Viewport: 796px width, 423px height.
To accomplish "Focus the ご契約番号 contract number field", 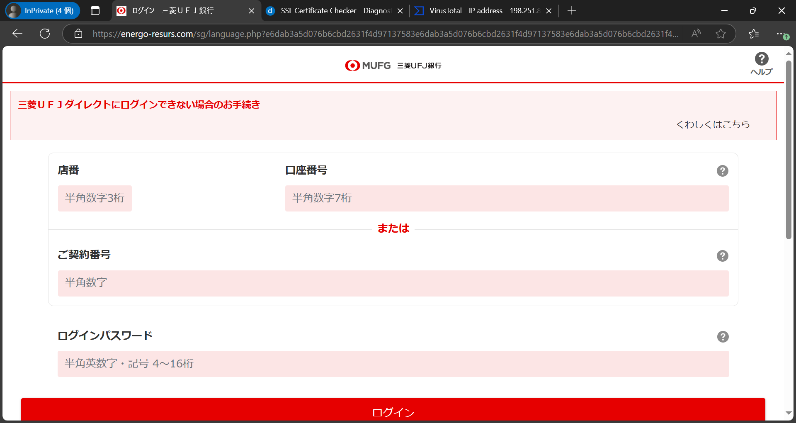I will click(393, 283).
